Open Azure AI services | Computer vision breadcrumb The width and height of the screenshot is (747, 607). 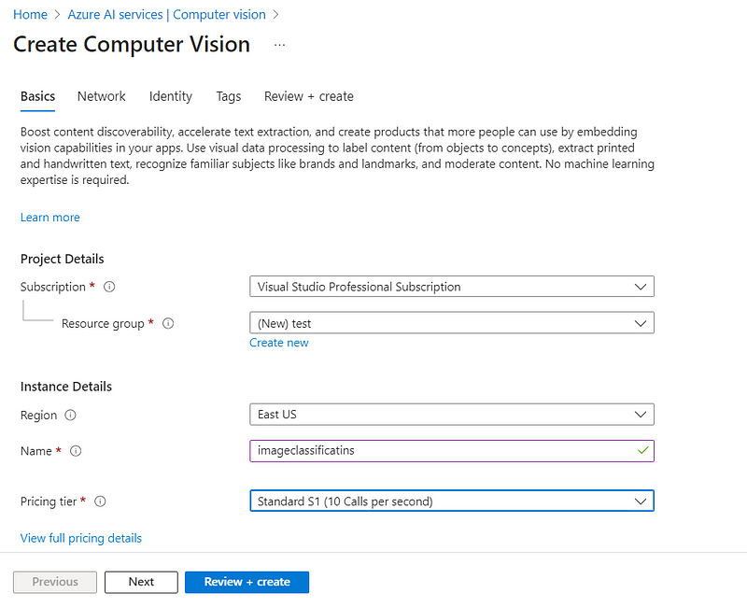pyautogui.click(x=167, y=15)
